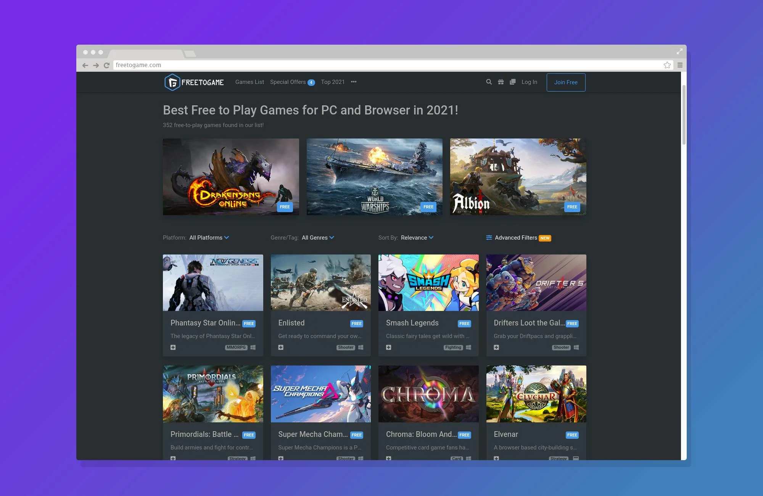Click the Super Mecha Champions thumbnail
The height and width of the screenshot is (496, 763).
[321, 394]
